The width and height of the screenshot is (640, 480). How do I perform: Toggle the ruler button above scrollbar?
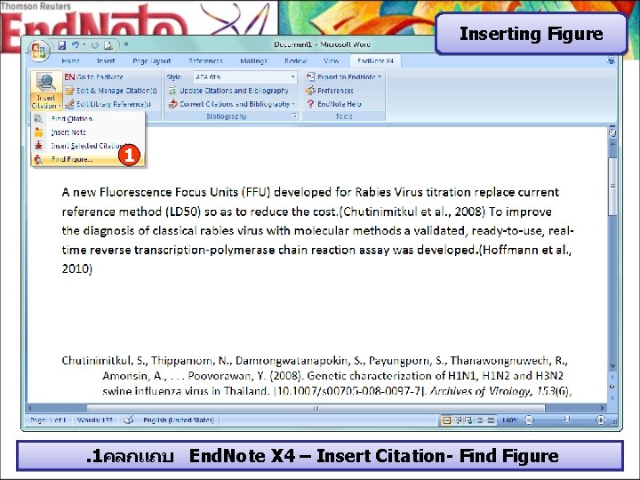[612, 132]
